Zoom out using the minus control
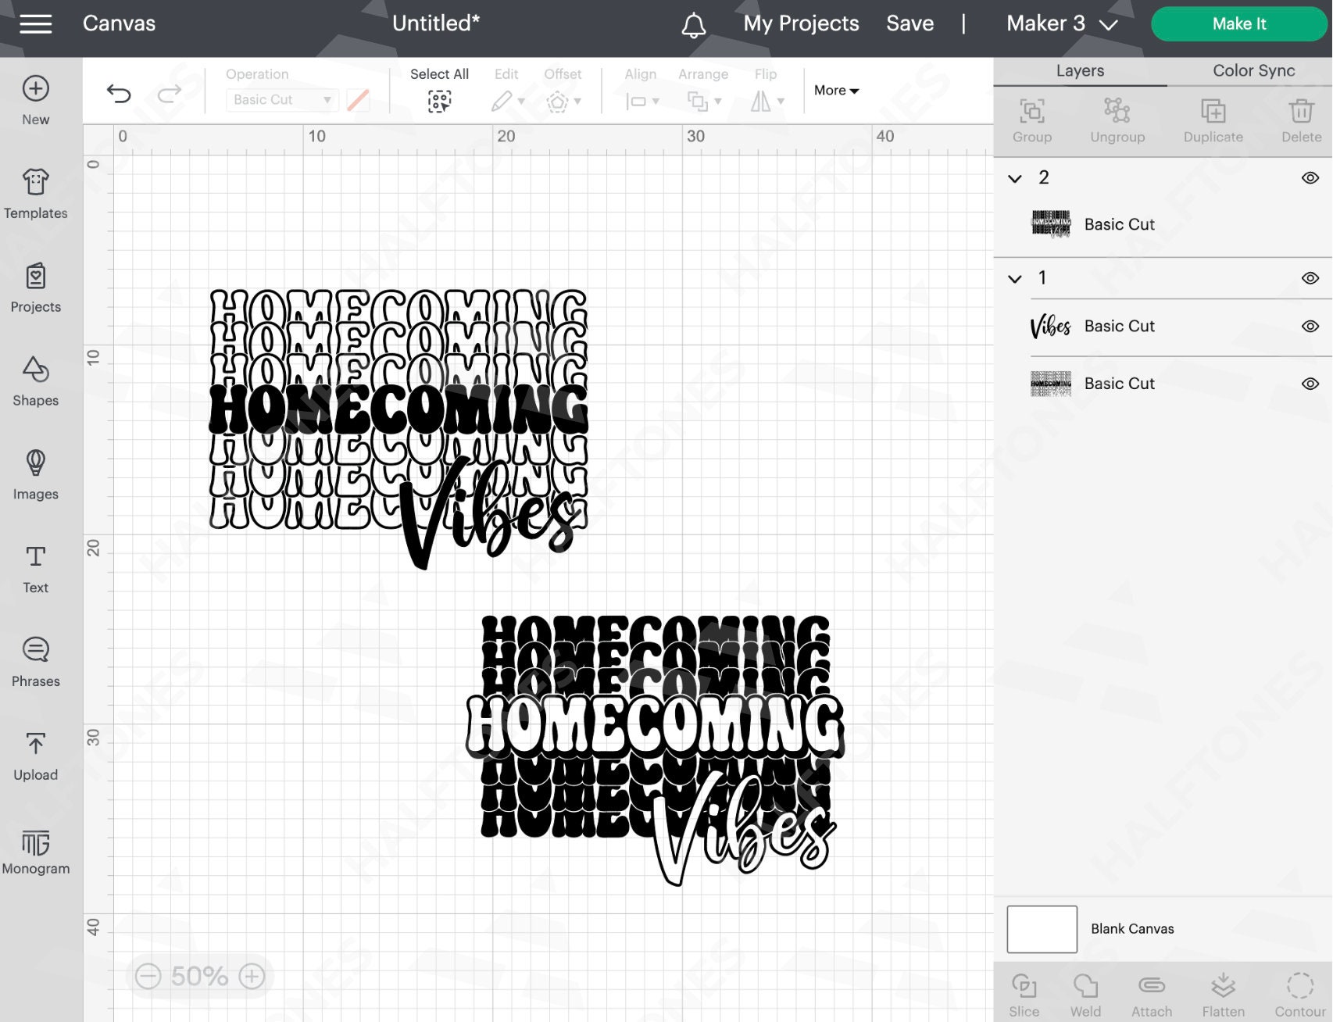 click(x=149, y=976)
